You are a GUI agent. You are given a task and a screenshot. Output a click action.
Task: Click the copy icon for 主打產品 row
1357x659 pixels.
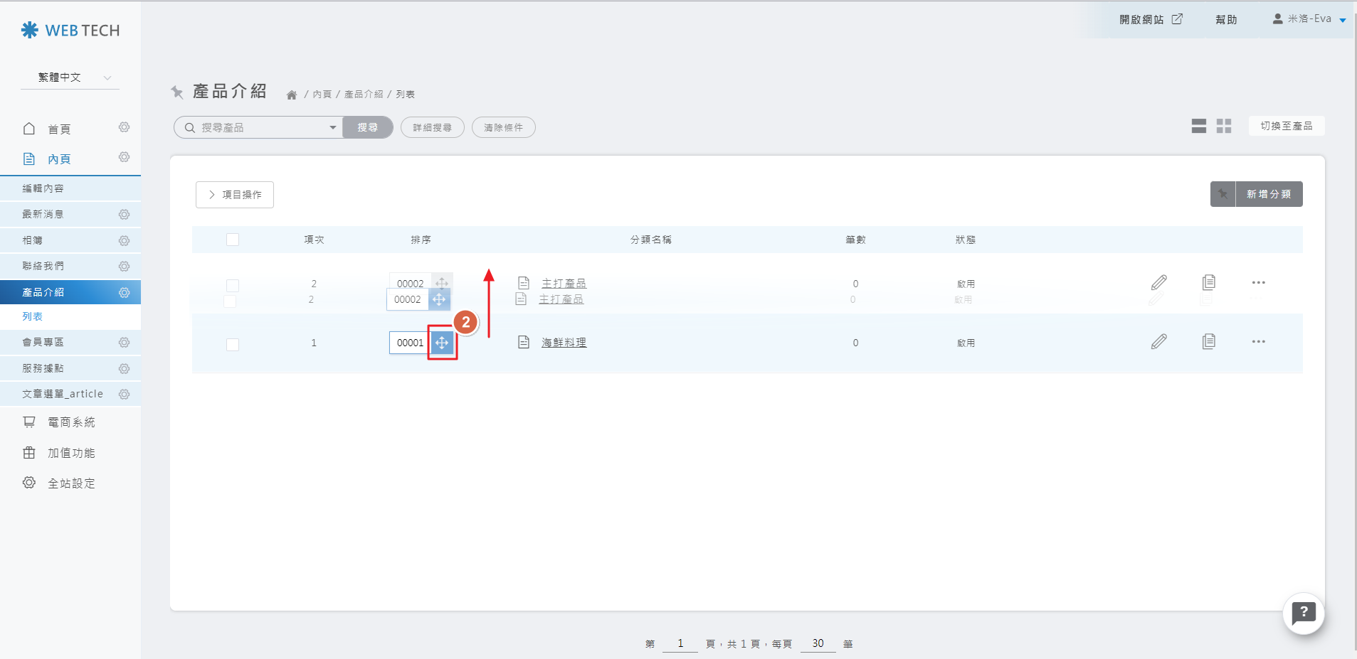(1208, 283)
